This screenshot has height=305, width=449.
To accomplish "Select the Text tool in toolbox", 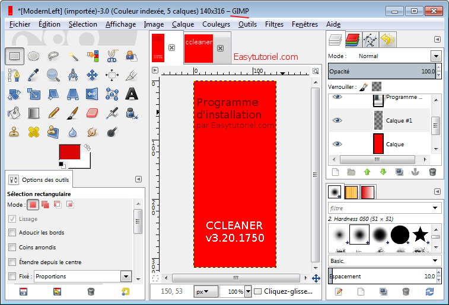I will coord(132,94).
